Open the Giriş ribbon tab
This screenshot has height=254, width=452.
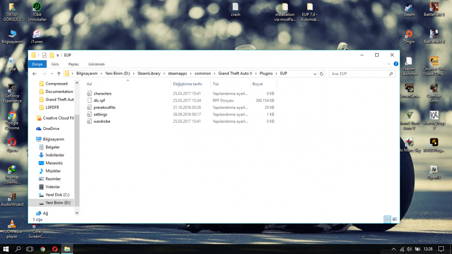click(x=55, y=64)
